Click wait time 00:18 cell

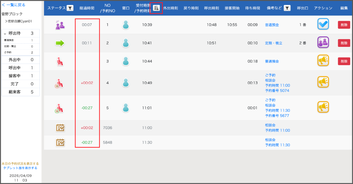coord(253,61)
